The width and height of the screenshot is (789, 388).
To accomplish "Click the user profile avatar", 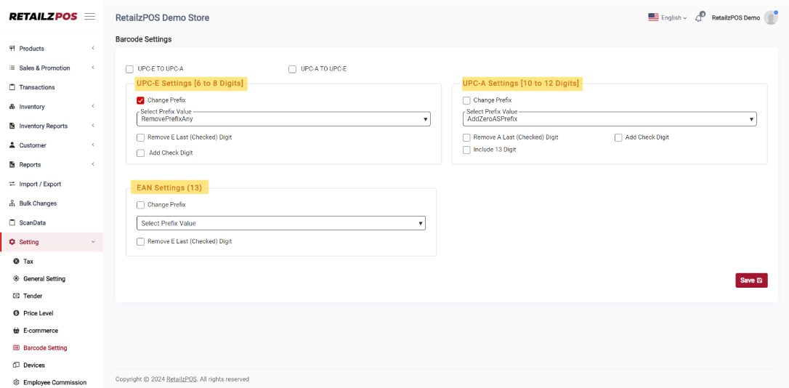I will [x=770, y=17].
